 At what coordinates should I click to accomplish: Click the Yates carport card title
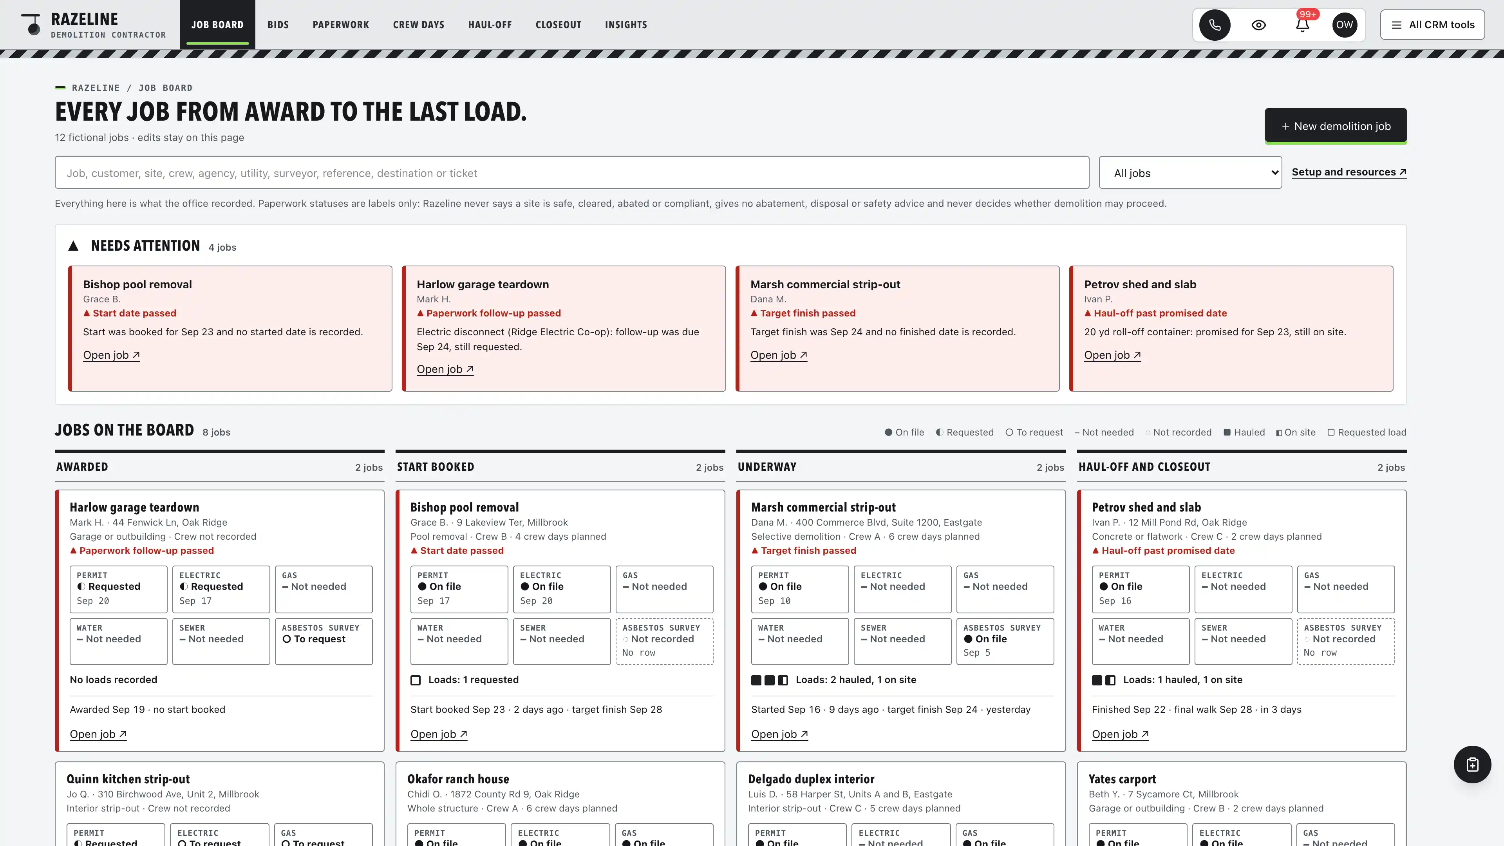(x=1122, y=779)
